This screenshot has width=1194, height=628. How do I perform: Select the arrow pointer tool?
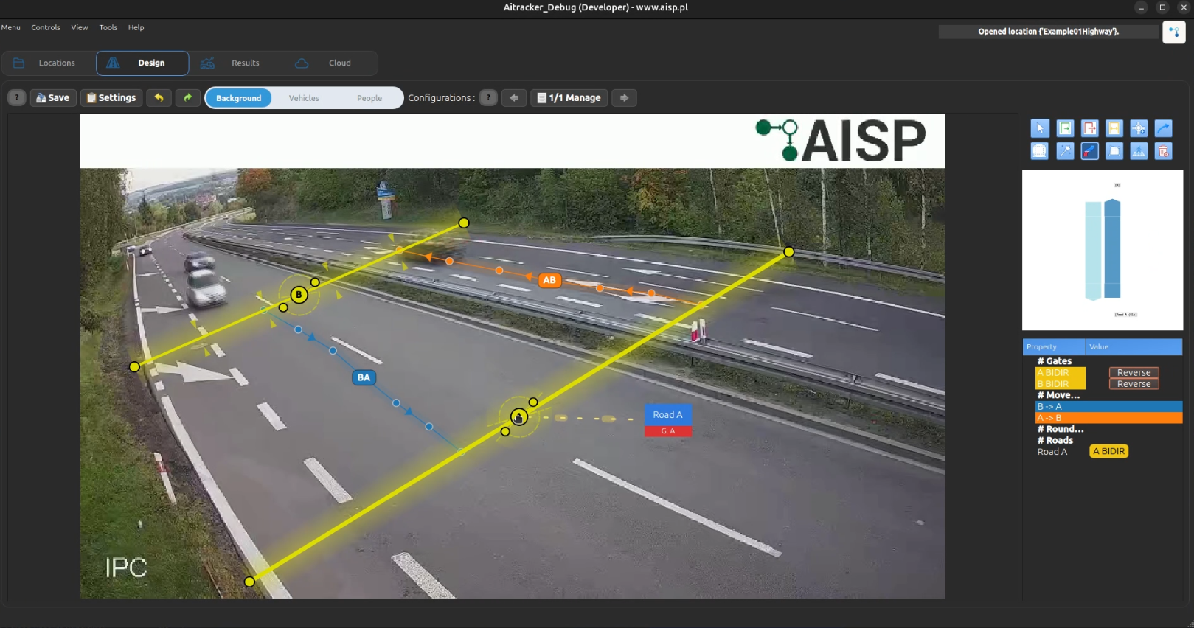click(x=1040, y=128)
